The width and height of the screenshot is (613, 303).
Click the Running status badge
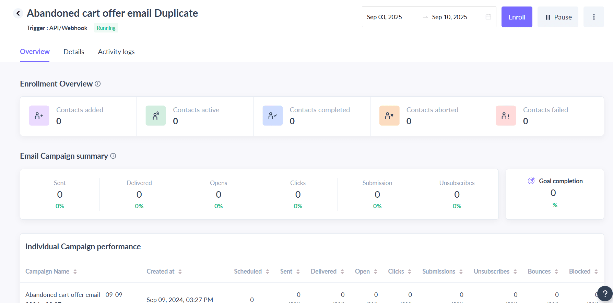click(106, 28)
